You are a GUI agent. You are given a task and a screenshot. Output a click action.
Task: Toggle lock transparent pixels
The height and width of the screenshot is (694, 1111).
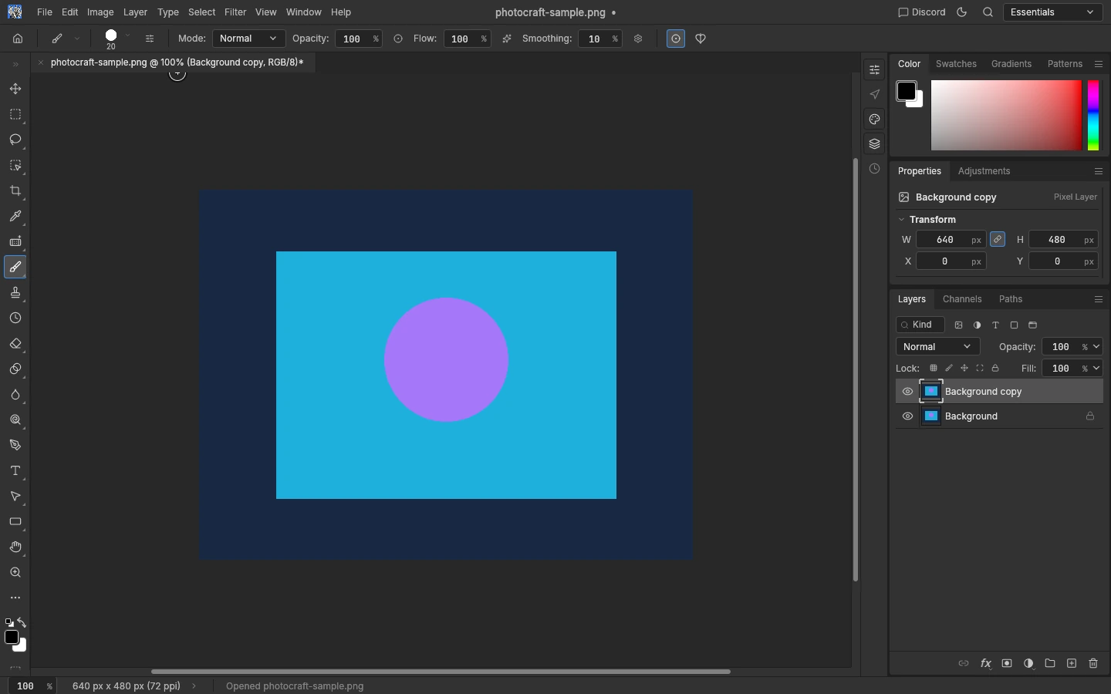[x=934, y=369]
